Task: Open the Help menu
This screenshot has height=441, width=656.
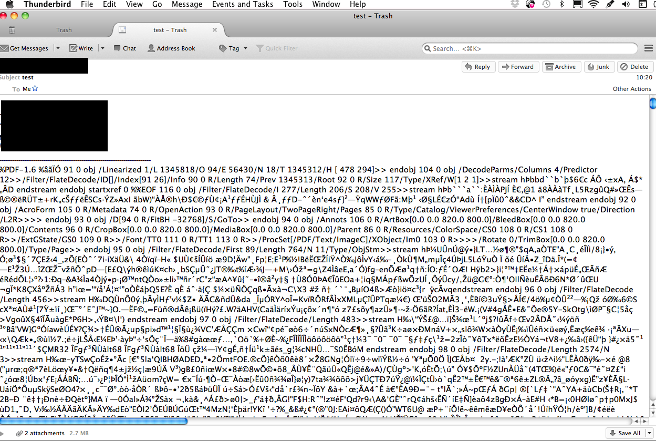Action: [358, 4]
